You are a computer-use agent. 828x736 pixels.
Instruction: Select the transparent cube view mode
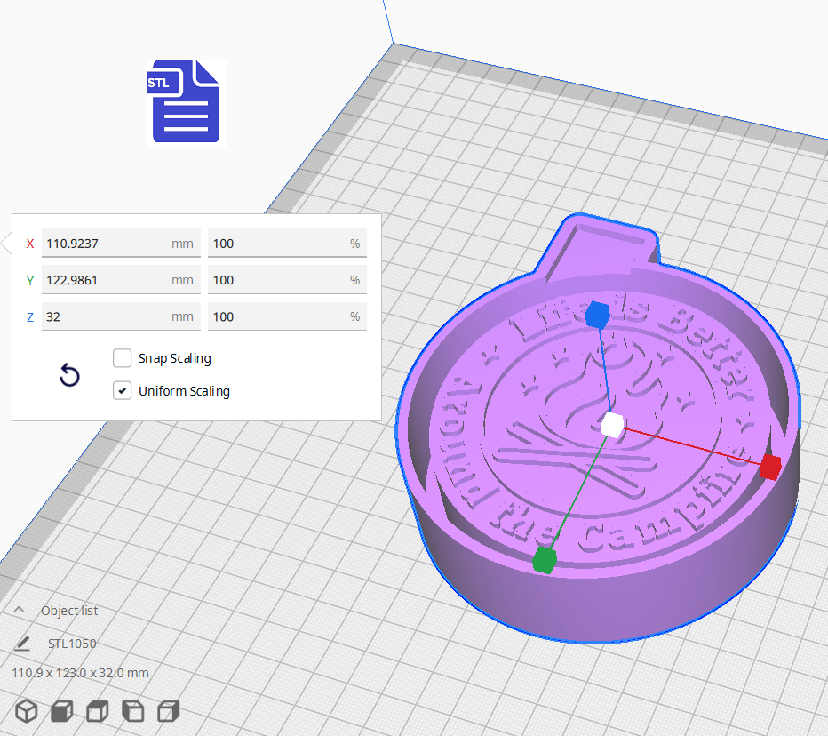[x=132, y=711]
